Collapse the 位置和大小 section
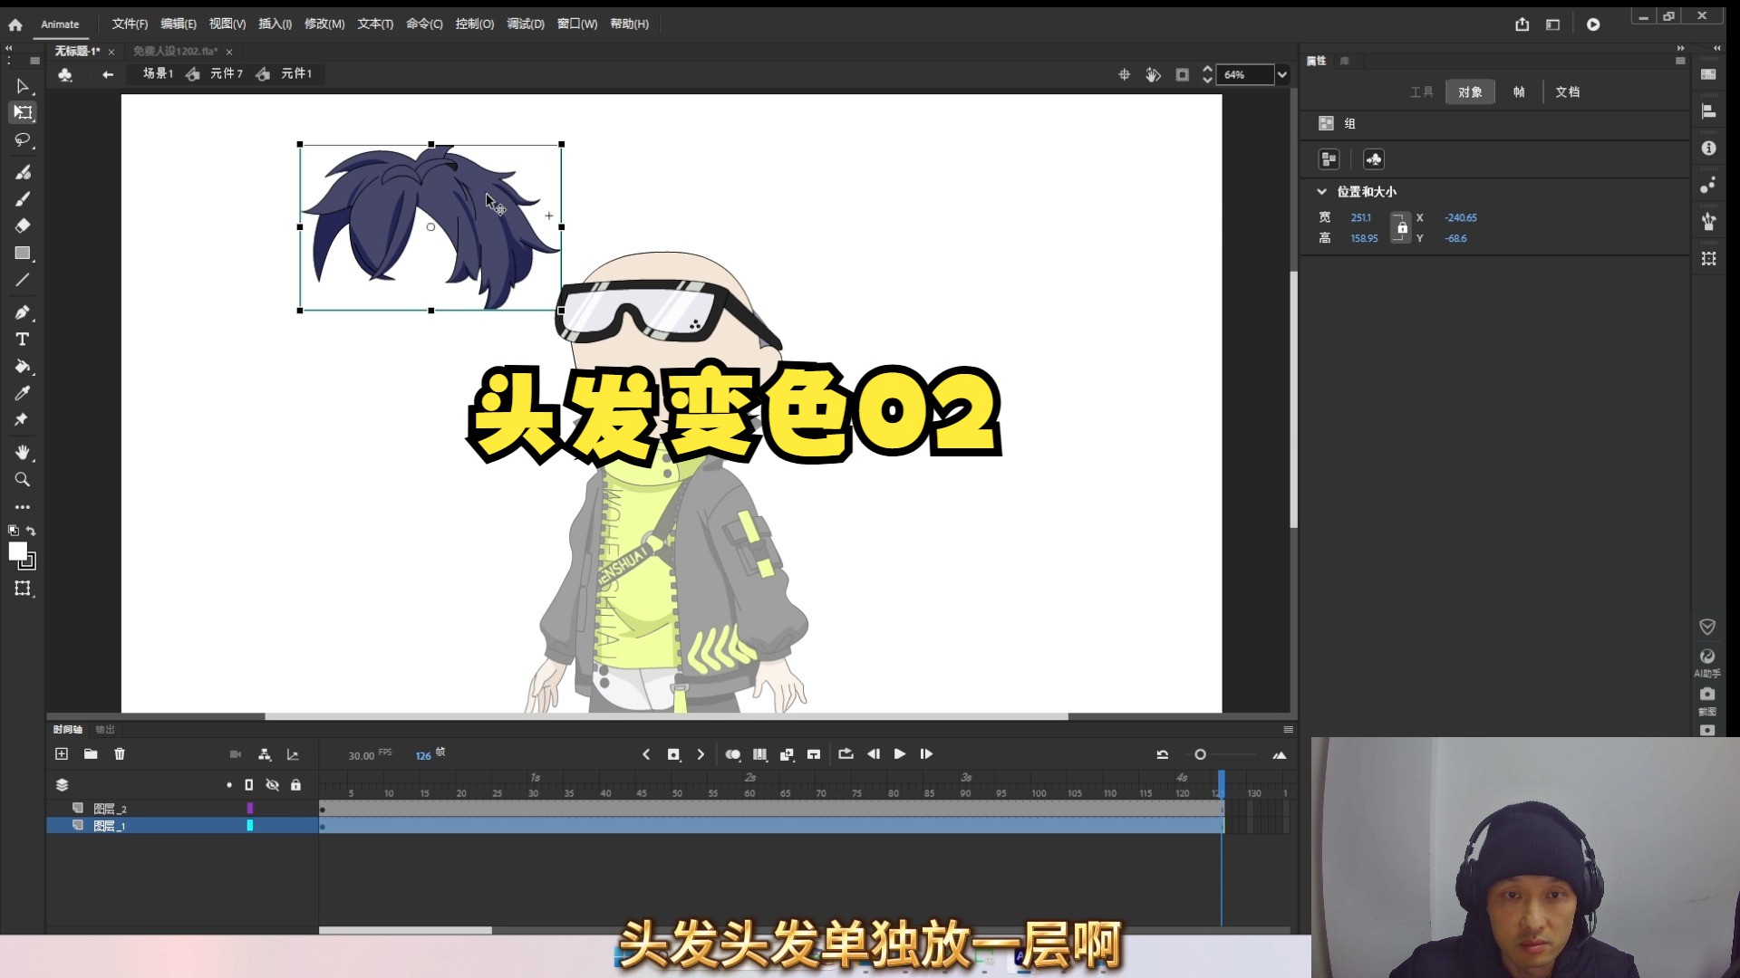 click(1322, 191)
